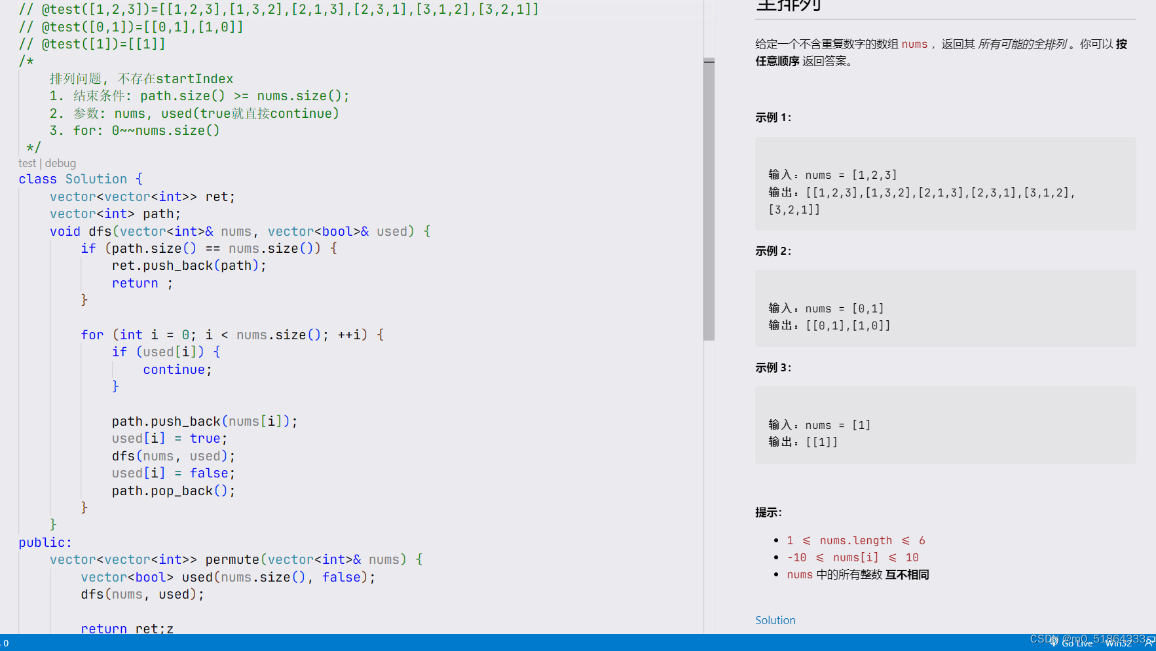Click the 'used[i] = false;' code line
The width and height of the screenshot is (1156, 651).
click(x=174, y=473)
